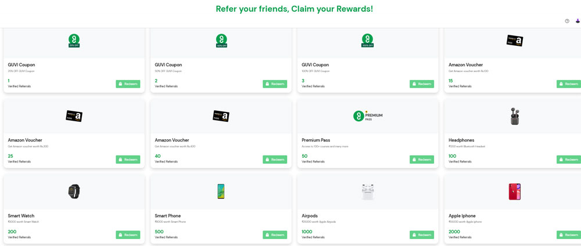Click the Airpods product image
This screenshot has width=581, height=246.
point(368,191)
